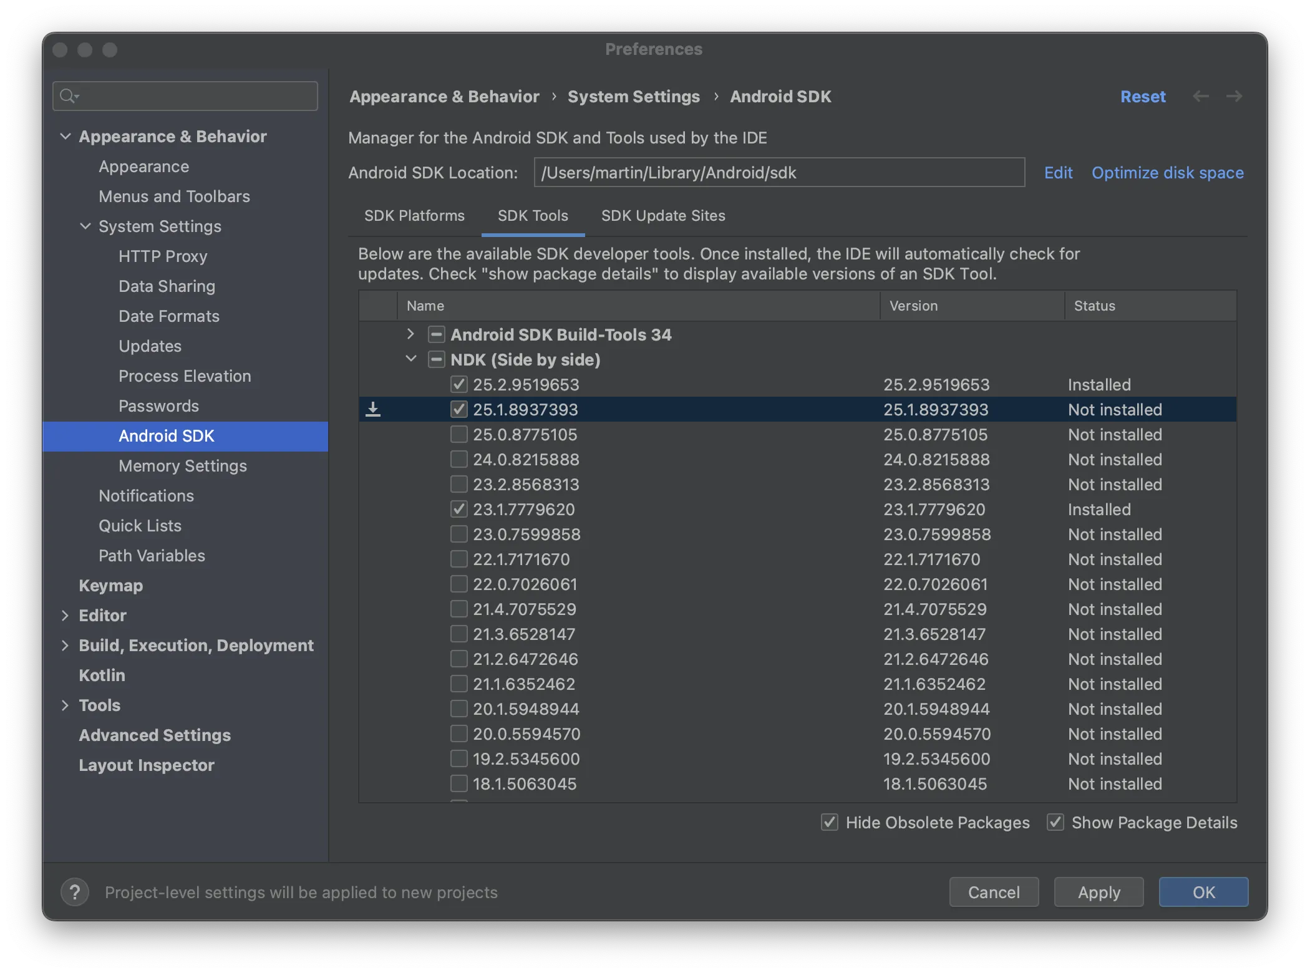
Task: Click the search magnifier icon
Action: click(x=67, y=96)
